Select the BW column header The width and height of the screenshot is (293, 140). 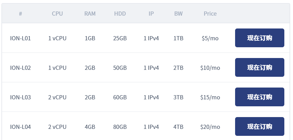[x=178, y=14]
